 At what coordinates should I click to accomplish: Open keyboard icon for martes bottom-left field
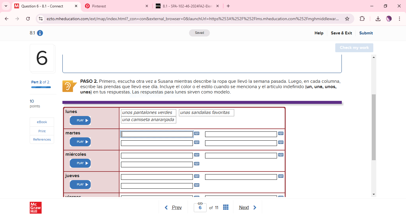coord(196,142)
